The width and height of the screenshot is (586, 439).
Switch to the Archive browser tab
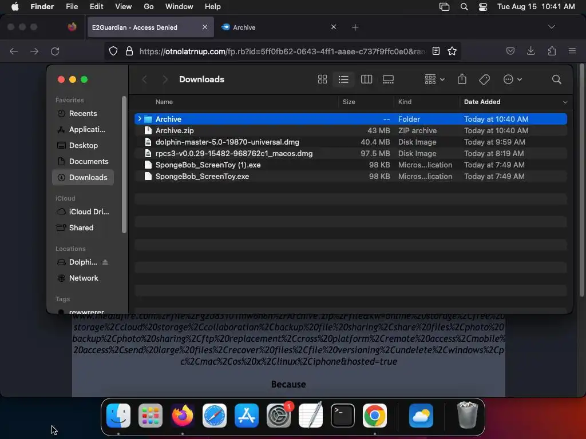pos(279,27)
